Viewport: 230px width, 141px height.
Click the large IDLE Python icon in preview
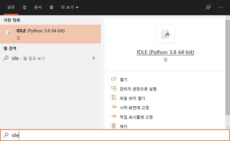pos(165,34)
